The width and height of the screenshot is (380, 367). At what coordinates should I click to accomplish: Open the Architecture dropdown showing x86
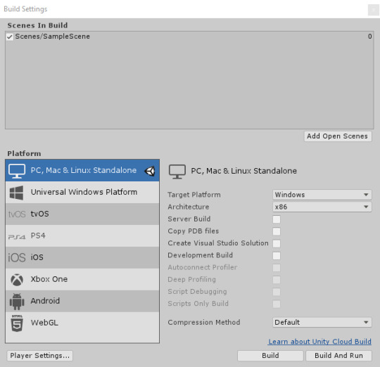click(x=322, y=207)
